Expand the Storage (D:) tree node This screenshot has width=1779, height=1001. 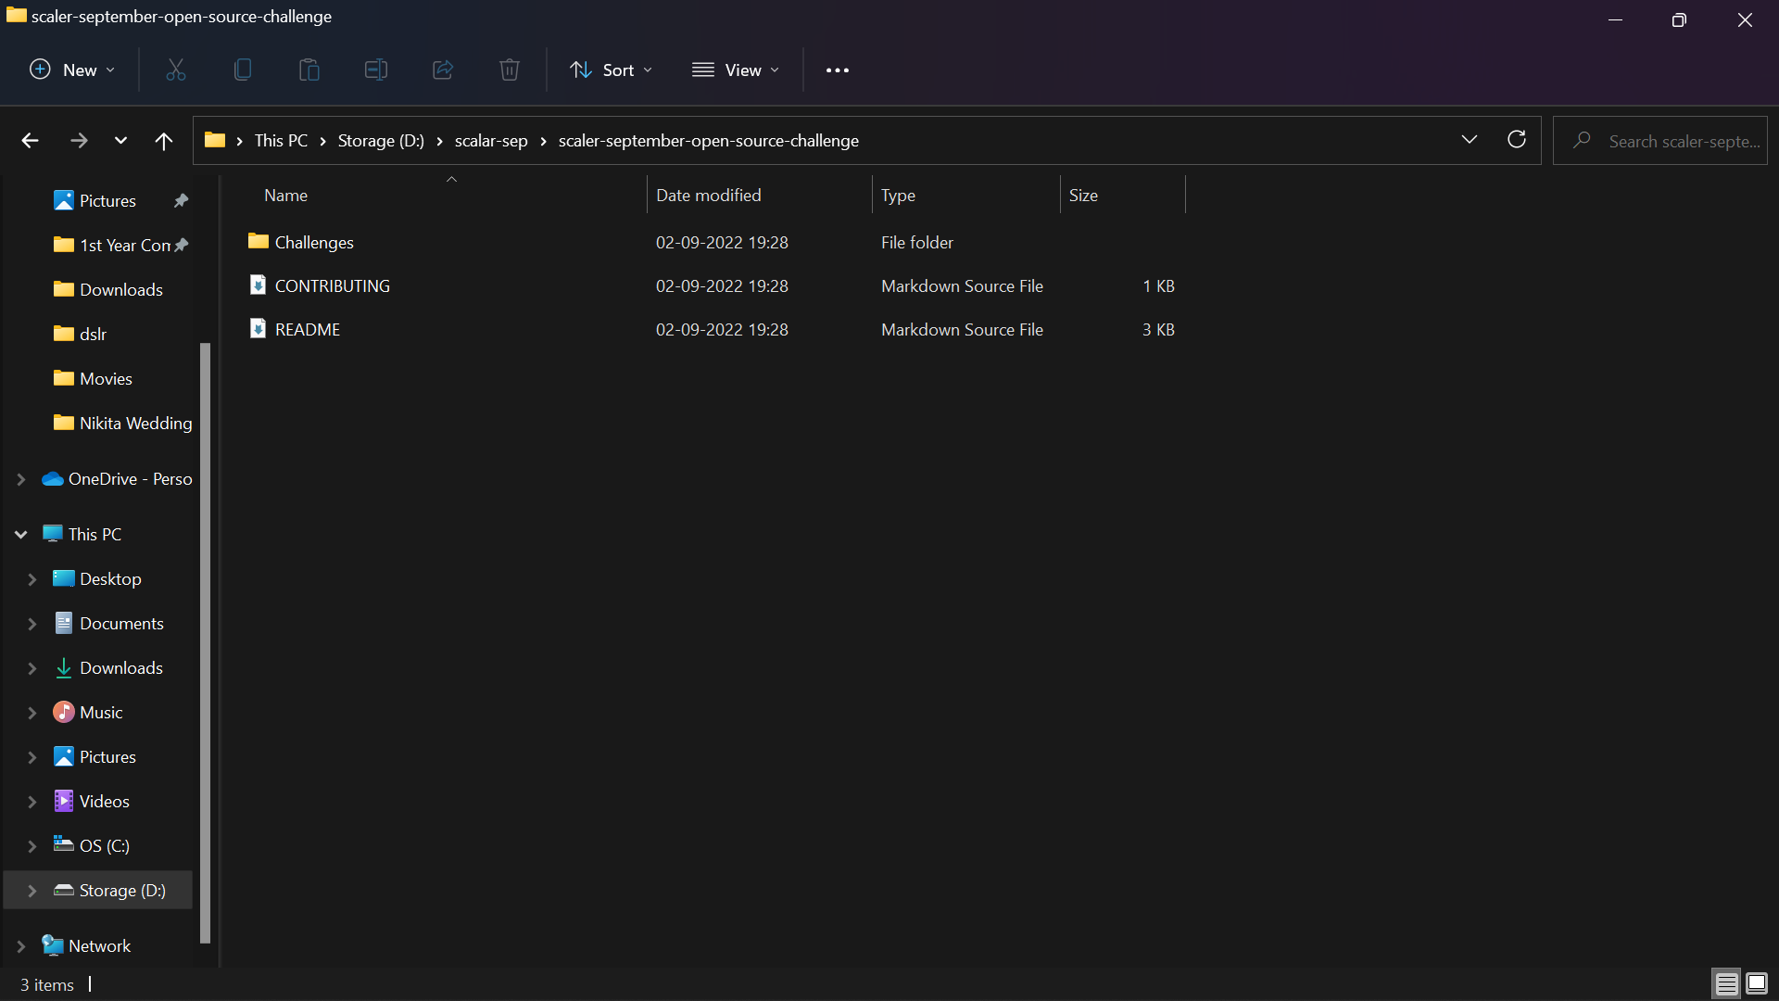(x=32, y=891)
